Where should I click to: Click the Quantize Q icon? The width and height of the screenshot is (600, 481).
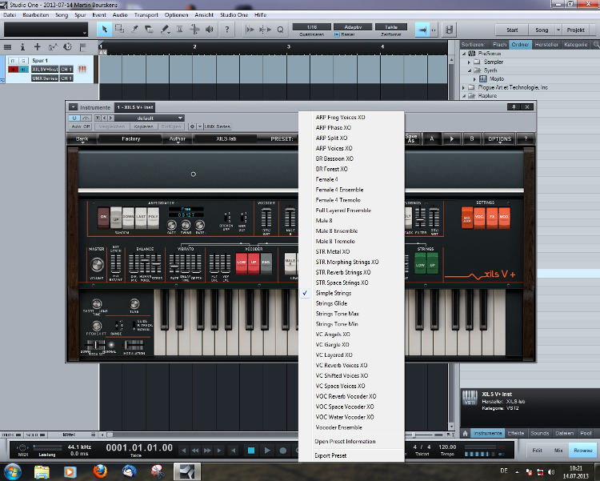click(x=280, y=30)
